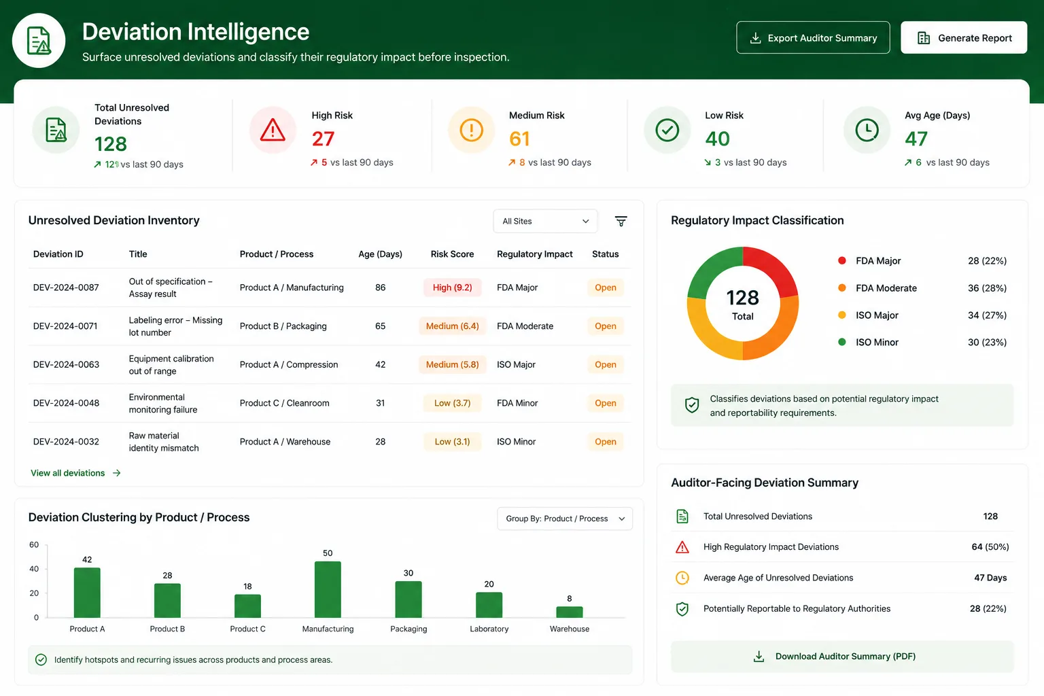Click the High Risk warning triangle icon

coord(273,130)
